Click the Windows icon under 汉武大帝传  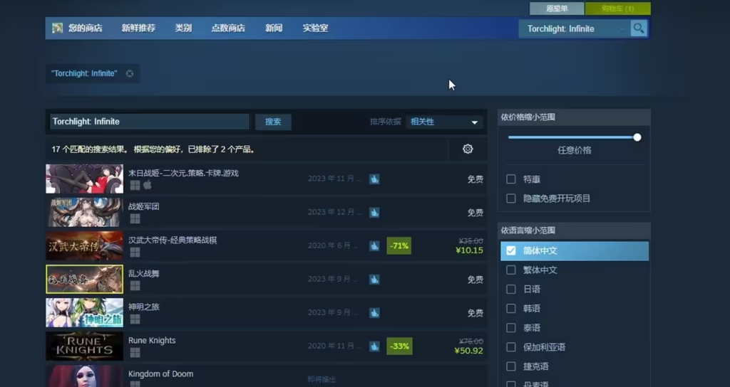click(135, 252)
